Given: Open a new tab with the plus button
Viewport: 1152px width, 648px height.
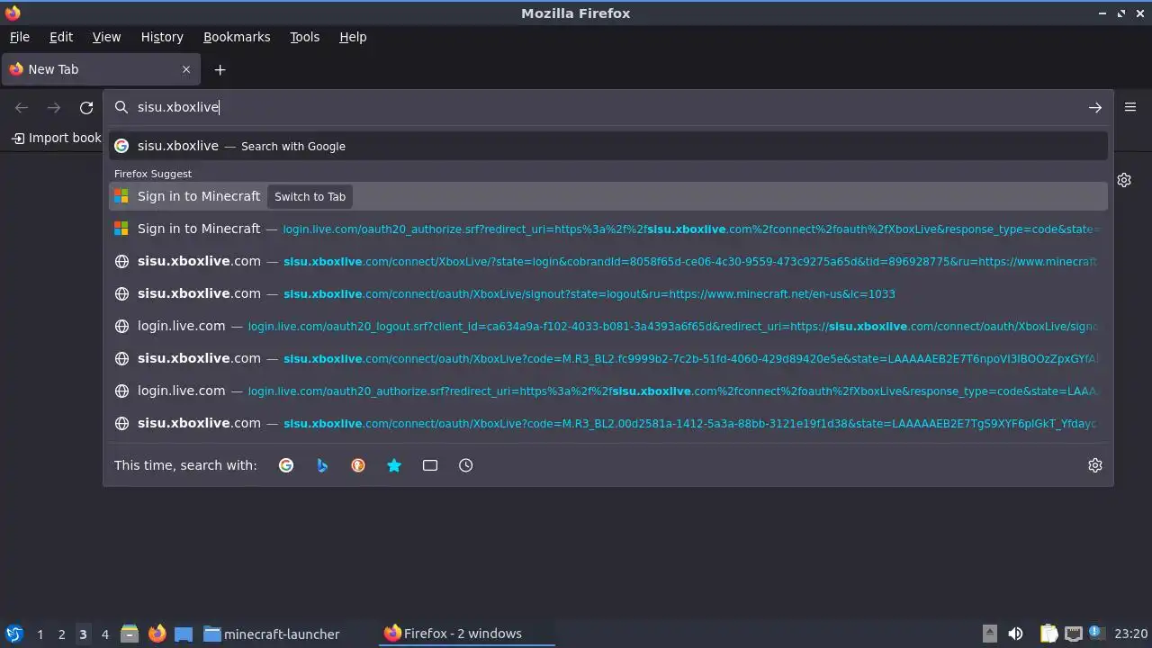Looking at the screenshot, I should pos(220,69).
